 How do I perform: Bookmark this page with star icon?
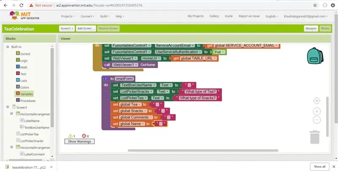(x=315, y=5)
